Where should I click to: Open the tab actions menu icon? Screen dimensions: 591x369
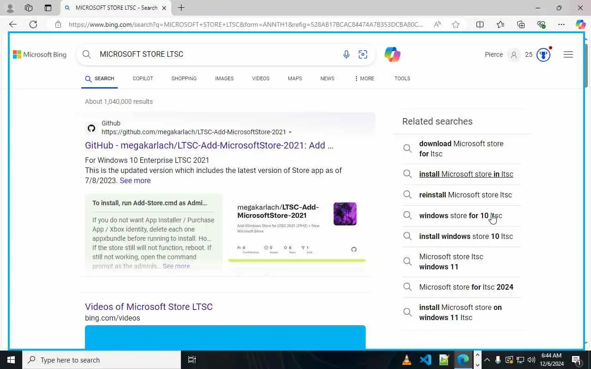point(48,8)
